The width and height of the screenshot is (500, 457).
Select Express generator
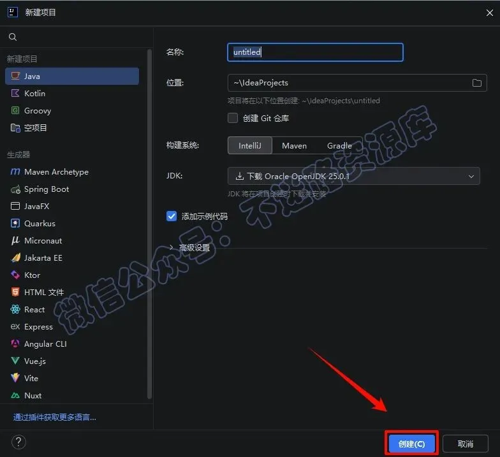(72, 326)
